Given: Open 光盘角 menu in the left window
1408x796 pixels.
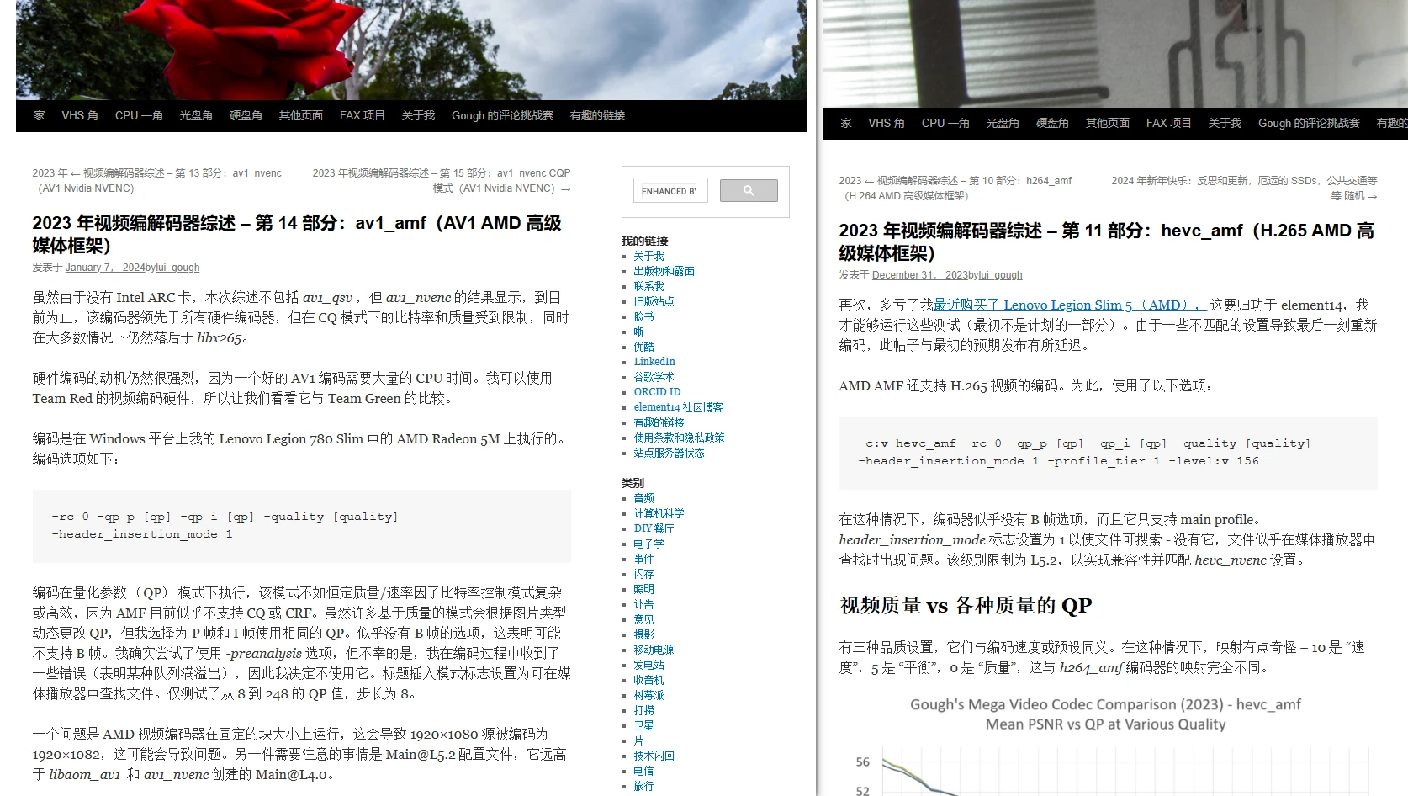Looking at the screenshot, I should 196,115.
